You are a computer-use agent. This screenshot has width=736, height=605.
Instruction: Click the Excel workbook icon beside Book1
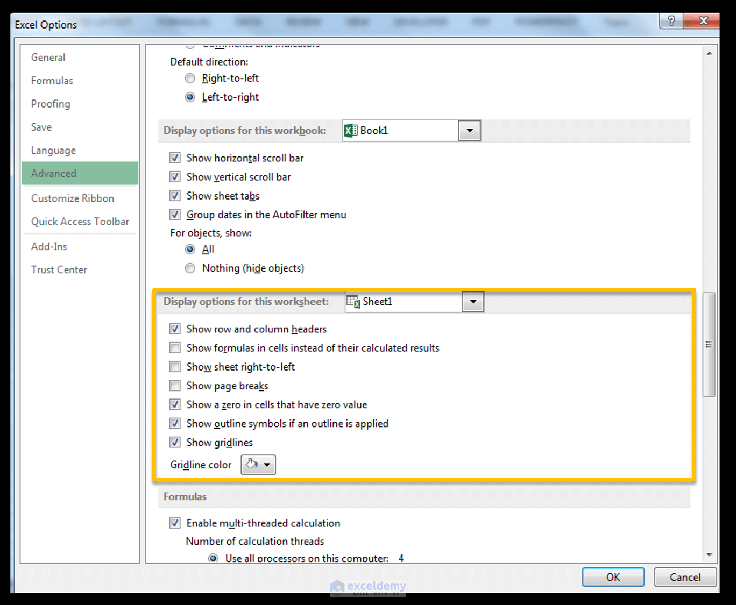(351, 131)
